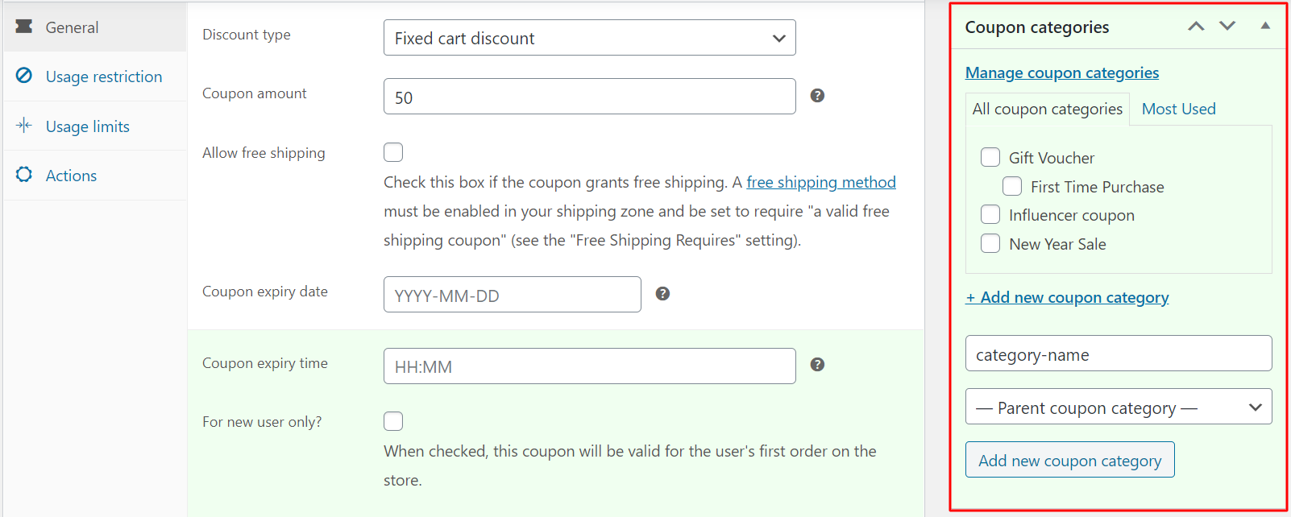Click the Coupon amount help icon
The width and height of the screenshot is (1291, 517).
point(817,96)
